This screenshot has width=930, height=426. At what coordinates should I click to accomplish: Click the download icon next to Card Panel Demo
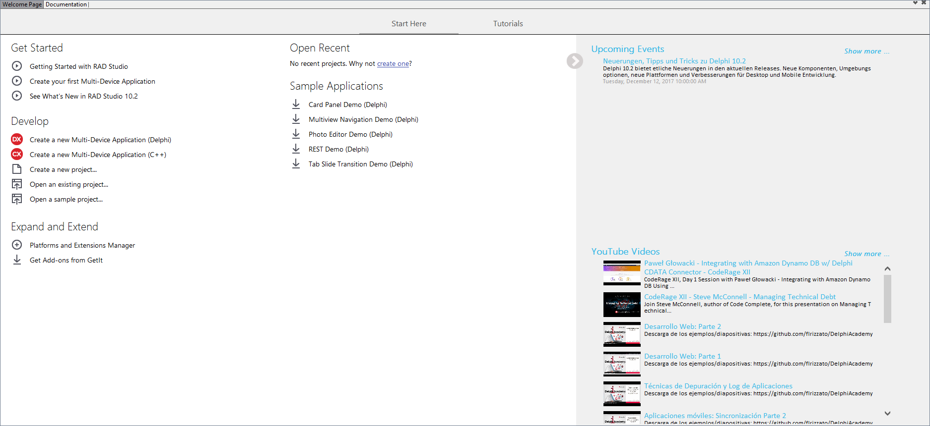pyautogui.click(x=296, y=104)
